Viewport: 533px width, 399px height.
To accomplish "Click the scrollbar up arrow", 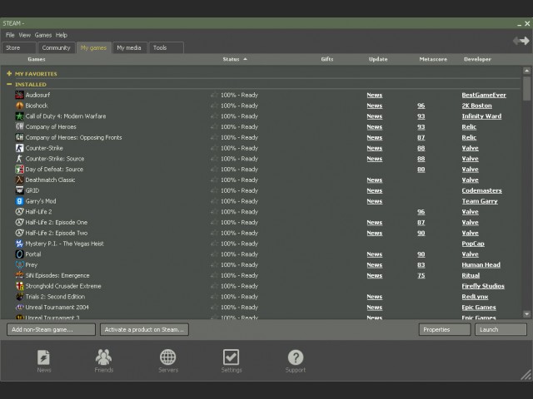I will pyautogui.click(x=526, y=71).
